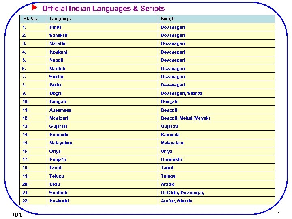
Task: Click the 'Devanagari, Sharda' script cell
Action: pyautogui.click(x=217, y=93)
